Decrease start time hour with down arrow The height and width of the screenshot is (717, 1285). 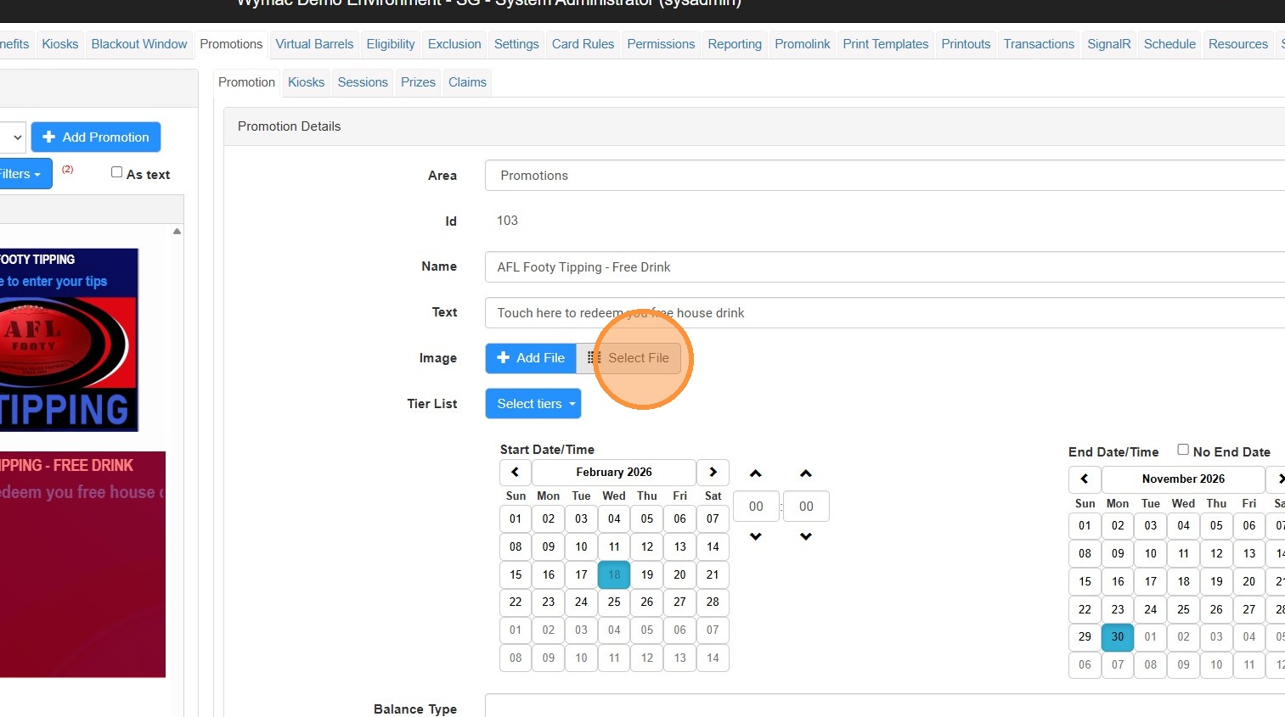756,536
